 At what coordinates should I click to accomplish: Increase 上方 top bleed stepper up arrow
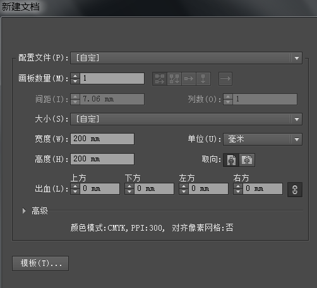click(75, 186)
